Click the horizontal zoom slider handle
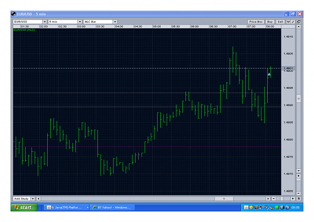 281,198
